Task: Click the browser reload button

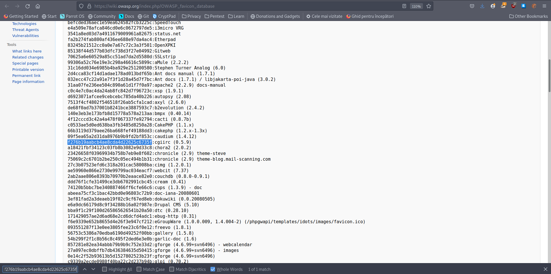Action: tap(28, 6)
